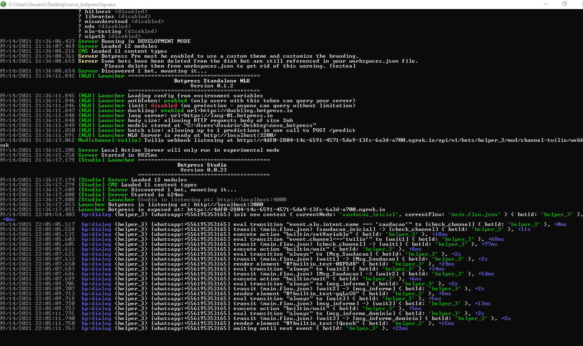Click the '+22ms' timing value
This screenshot has height=346, width=583.
(400, 328)
